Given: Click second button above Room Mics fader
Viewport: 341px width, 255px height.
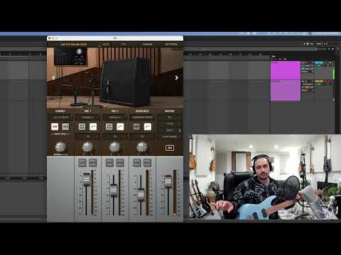Looking at the screenshot, I should click(147, 162).
